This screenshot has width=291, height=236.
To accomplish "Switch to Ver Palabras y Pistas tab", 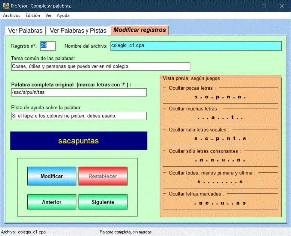I will pyautogui.click(x=78, y=31).
